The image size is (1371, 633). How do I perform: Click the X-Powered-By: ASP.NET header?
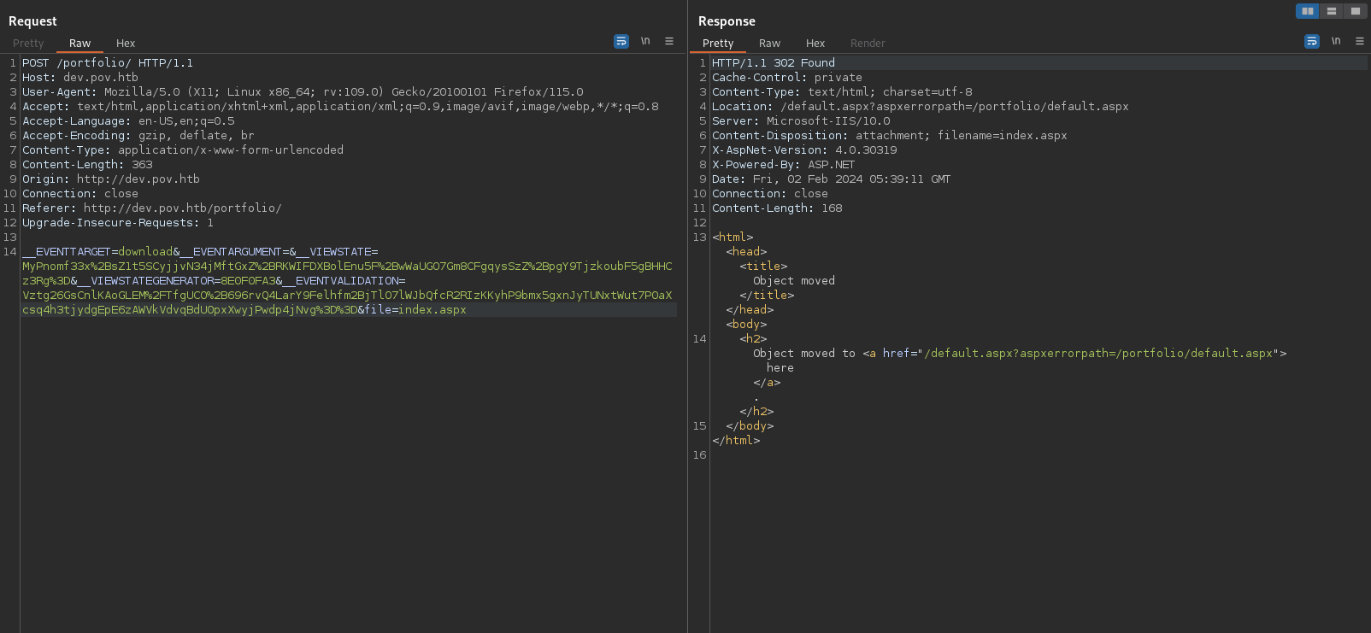[784, 165]
